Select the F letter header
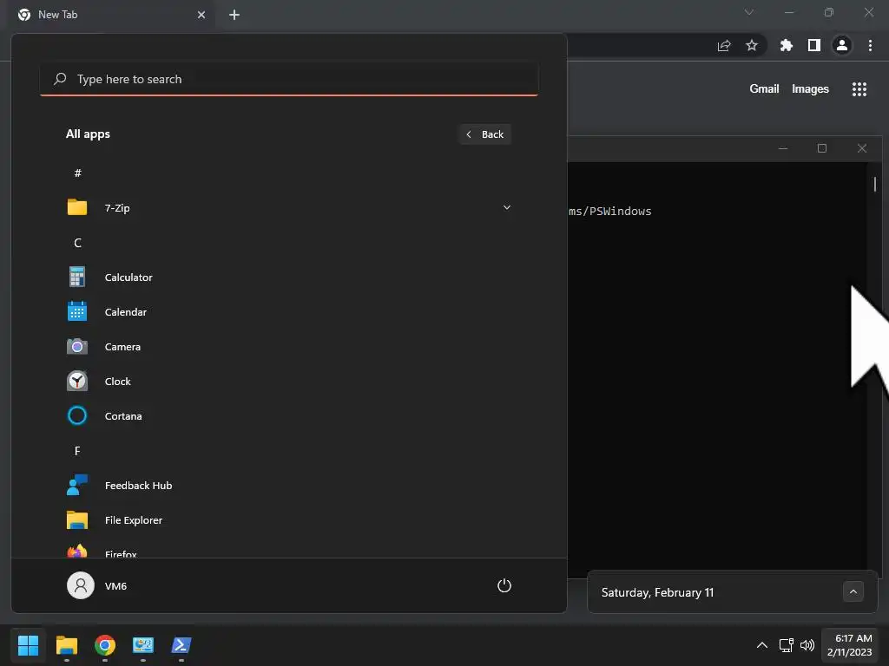 coord(77,451)
